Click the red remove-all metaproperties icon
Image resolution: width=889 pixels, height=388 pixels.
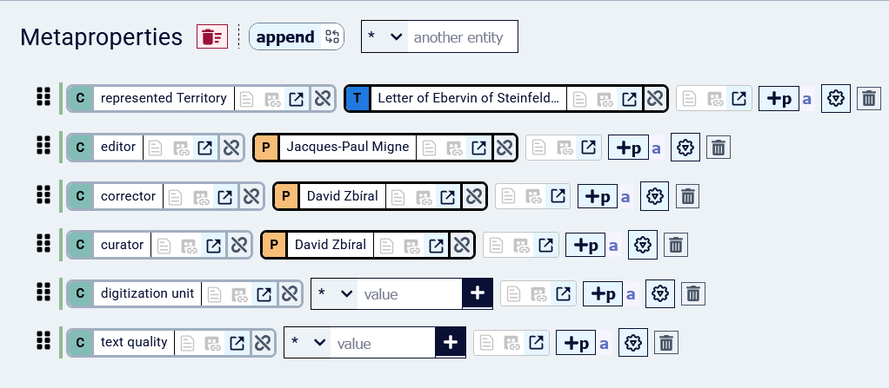pyautogui.click(x=212, y=36)
